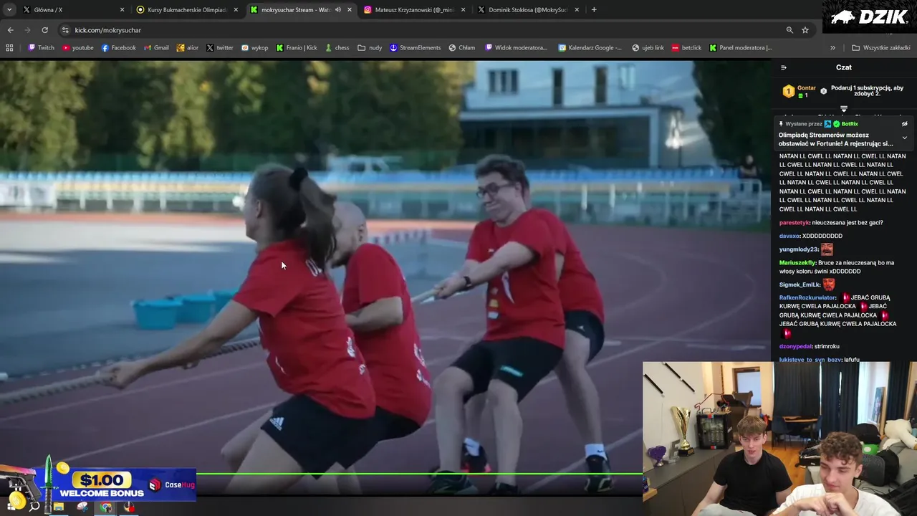
Task: Expand the pinned Olimpiadę Streamerów message
Action: tap(904, 138)
